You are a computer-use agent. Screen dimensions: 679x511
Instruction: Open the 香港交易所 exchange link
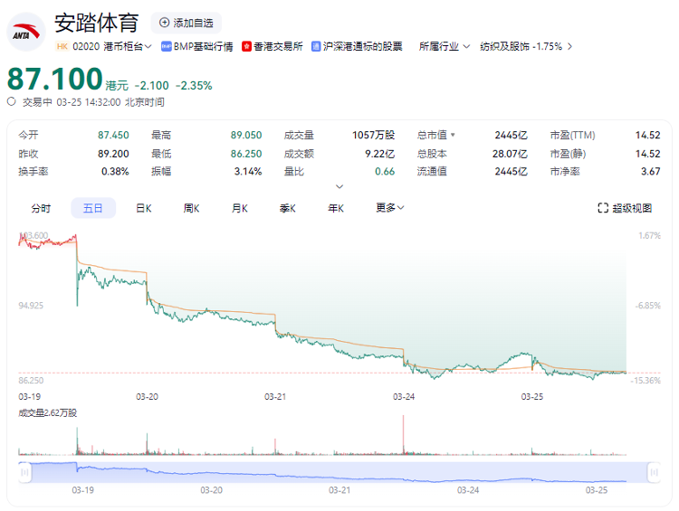(278, 46)
